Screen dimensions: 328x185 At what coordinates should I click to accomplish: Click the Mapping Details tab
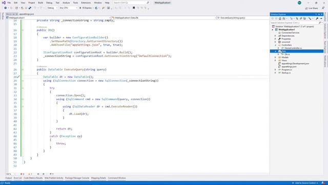click(98, 178)
